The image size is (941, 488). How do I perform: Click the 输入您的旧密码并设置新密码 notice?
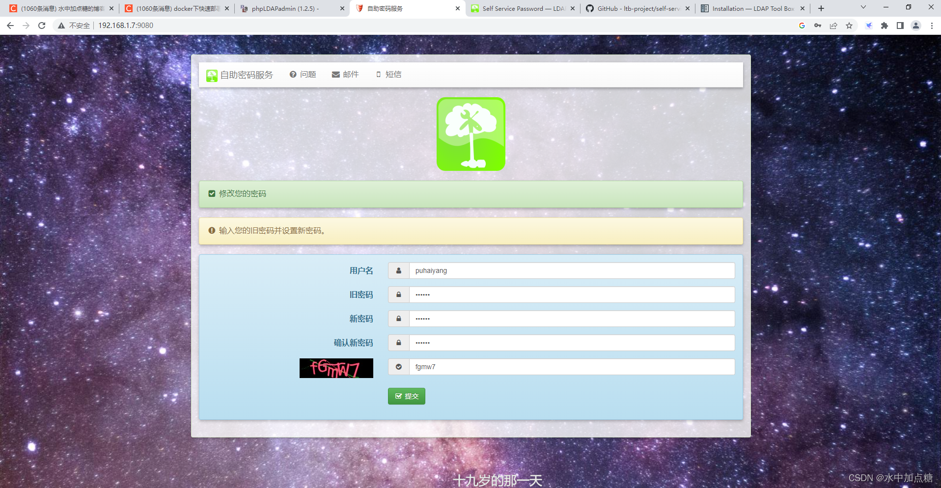click(272, 231)
